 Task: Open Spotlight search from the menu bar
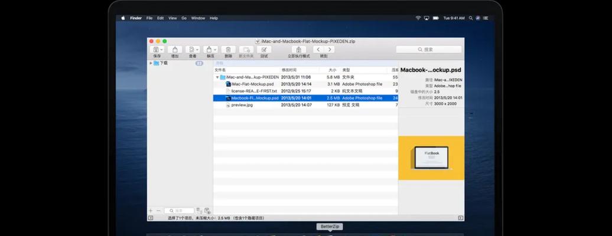click(x=471, y=18)
